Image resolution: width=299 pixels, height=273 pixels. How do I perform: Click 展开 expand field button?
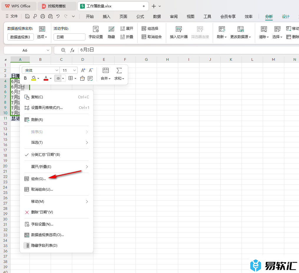pos(127,28)
